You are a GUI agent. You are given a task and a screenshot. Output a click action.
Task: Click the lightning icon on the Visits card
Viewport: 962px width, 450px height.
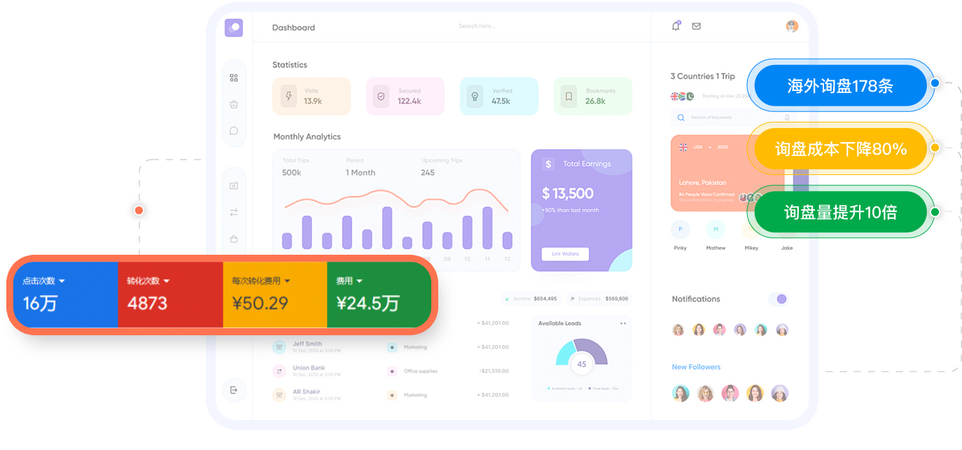coord(288,96)
